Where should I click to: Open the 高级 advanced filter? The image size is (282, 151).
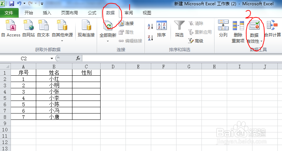[x=196, y=41]
